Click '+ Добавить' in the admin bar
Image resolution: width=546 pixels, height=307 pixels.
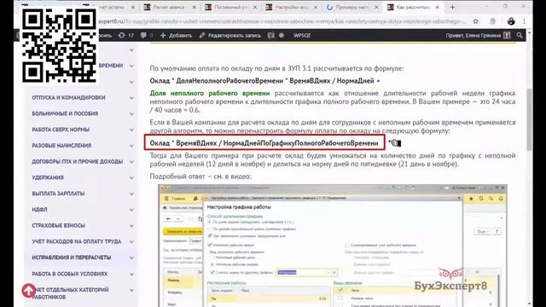[x=176, y=36]
